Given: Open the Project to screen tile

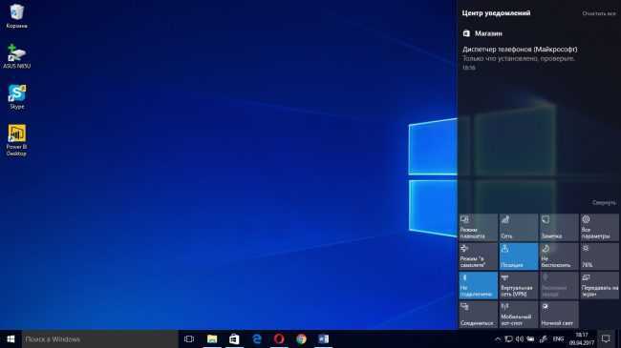Looking at the screenshot, I should [x=599, y=285].
